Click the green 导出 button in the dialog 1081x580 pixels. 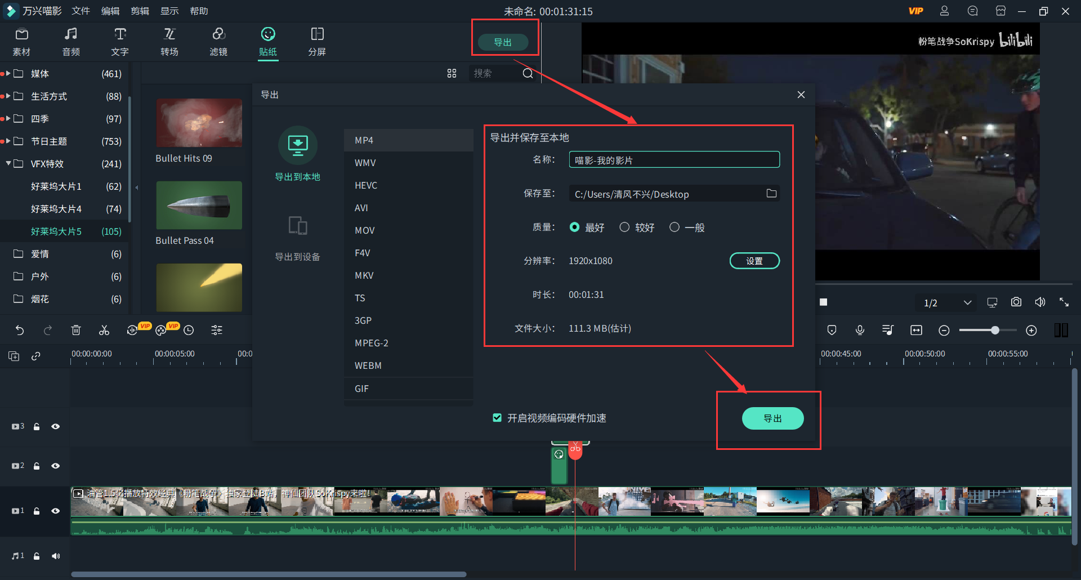[x=773, y=418]
